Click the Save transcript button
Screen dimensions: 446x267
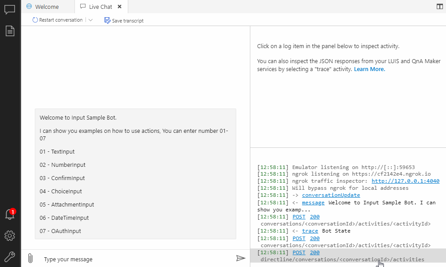click(124, 20)
